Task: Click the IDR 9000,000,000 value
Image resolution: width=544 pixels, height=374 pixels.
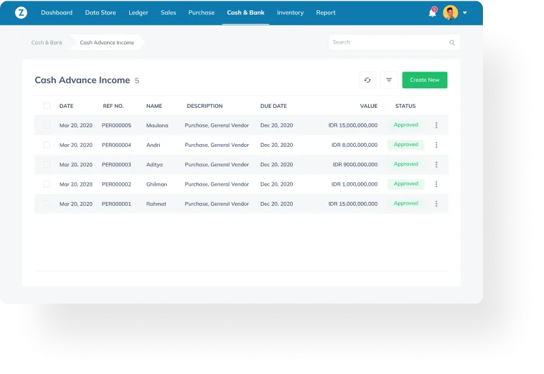Action: tap(355, 164)
